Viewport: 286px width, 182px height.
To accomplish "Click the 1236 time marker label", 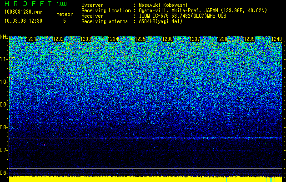I will [168, 39].
